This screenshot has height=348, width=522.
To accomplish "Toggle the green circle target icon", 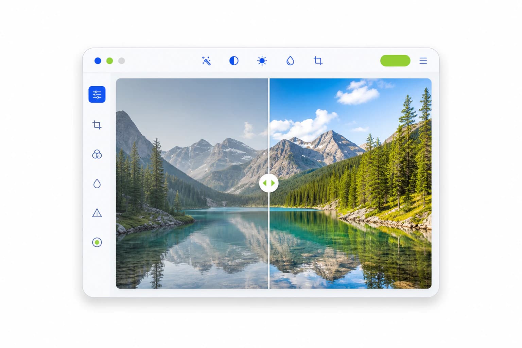I will (x=97, y=242).
